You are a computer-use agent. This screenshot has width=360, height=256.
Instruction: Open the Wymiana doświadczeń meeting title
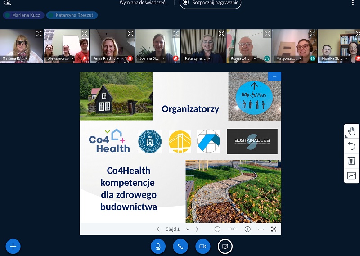pos(144,3)
